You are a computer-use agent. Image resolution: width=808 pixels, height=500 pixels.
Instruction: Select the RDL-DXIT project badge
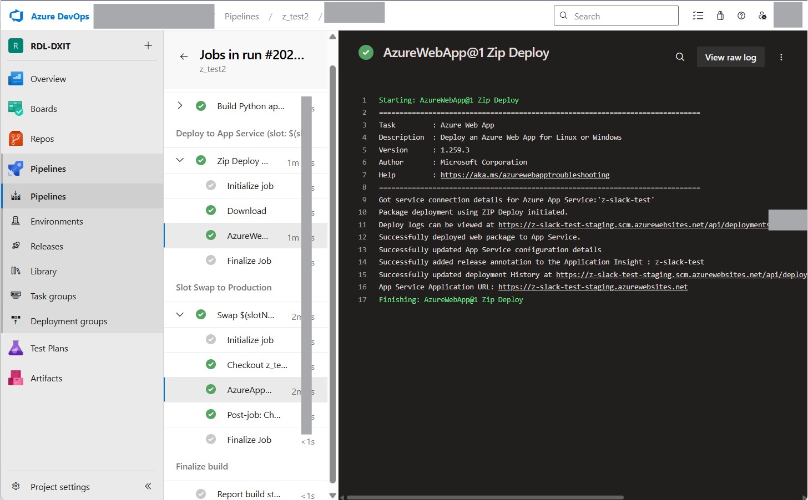[16, 46]
